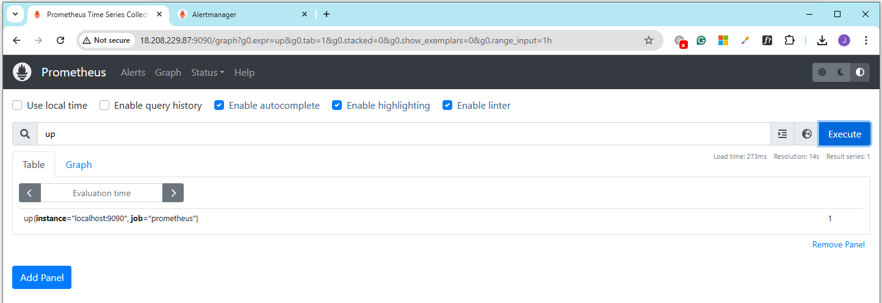Reload the current page

pos(60,40)
